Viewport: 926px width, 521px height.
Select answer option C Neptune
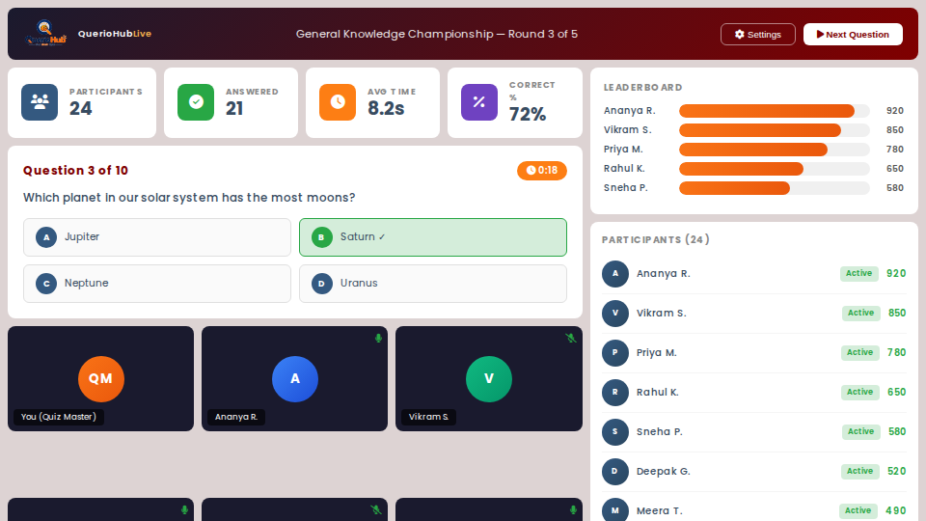pyautogui.click(x=157, y=284)
